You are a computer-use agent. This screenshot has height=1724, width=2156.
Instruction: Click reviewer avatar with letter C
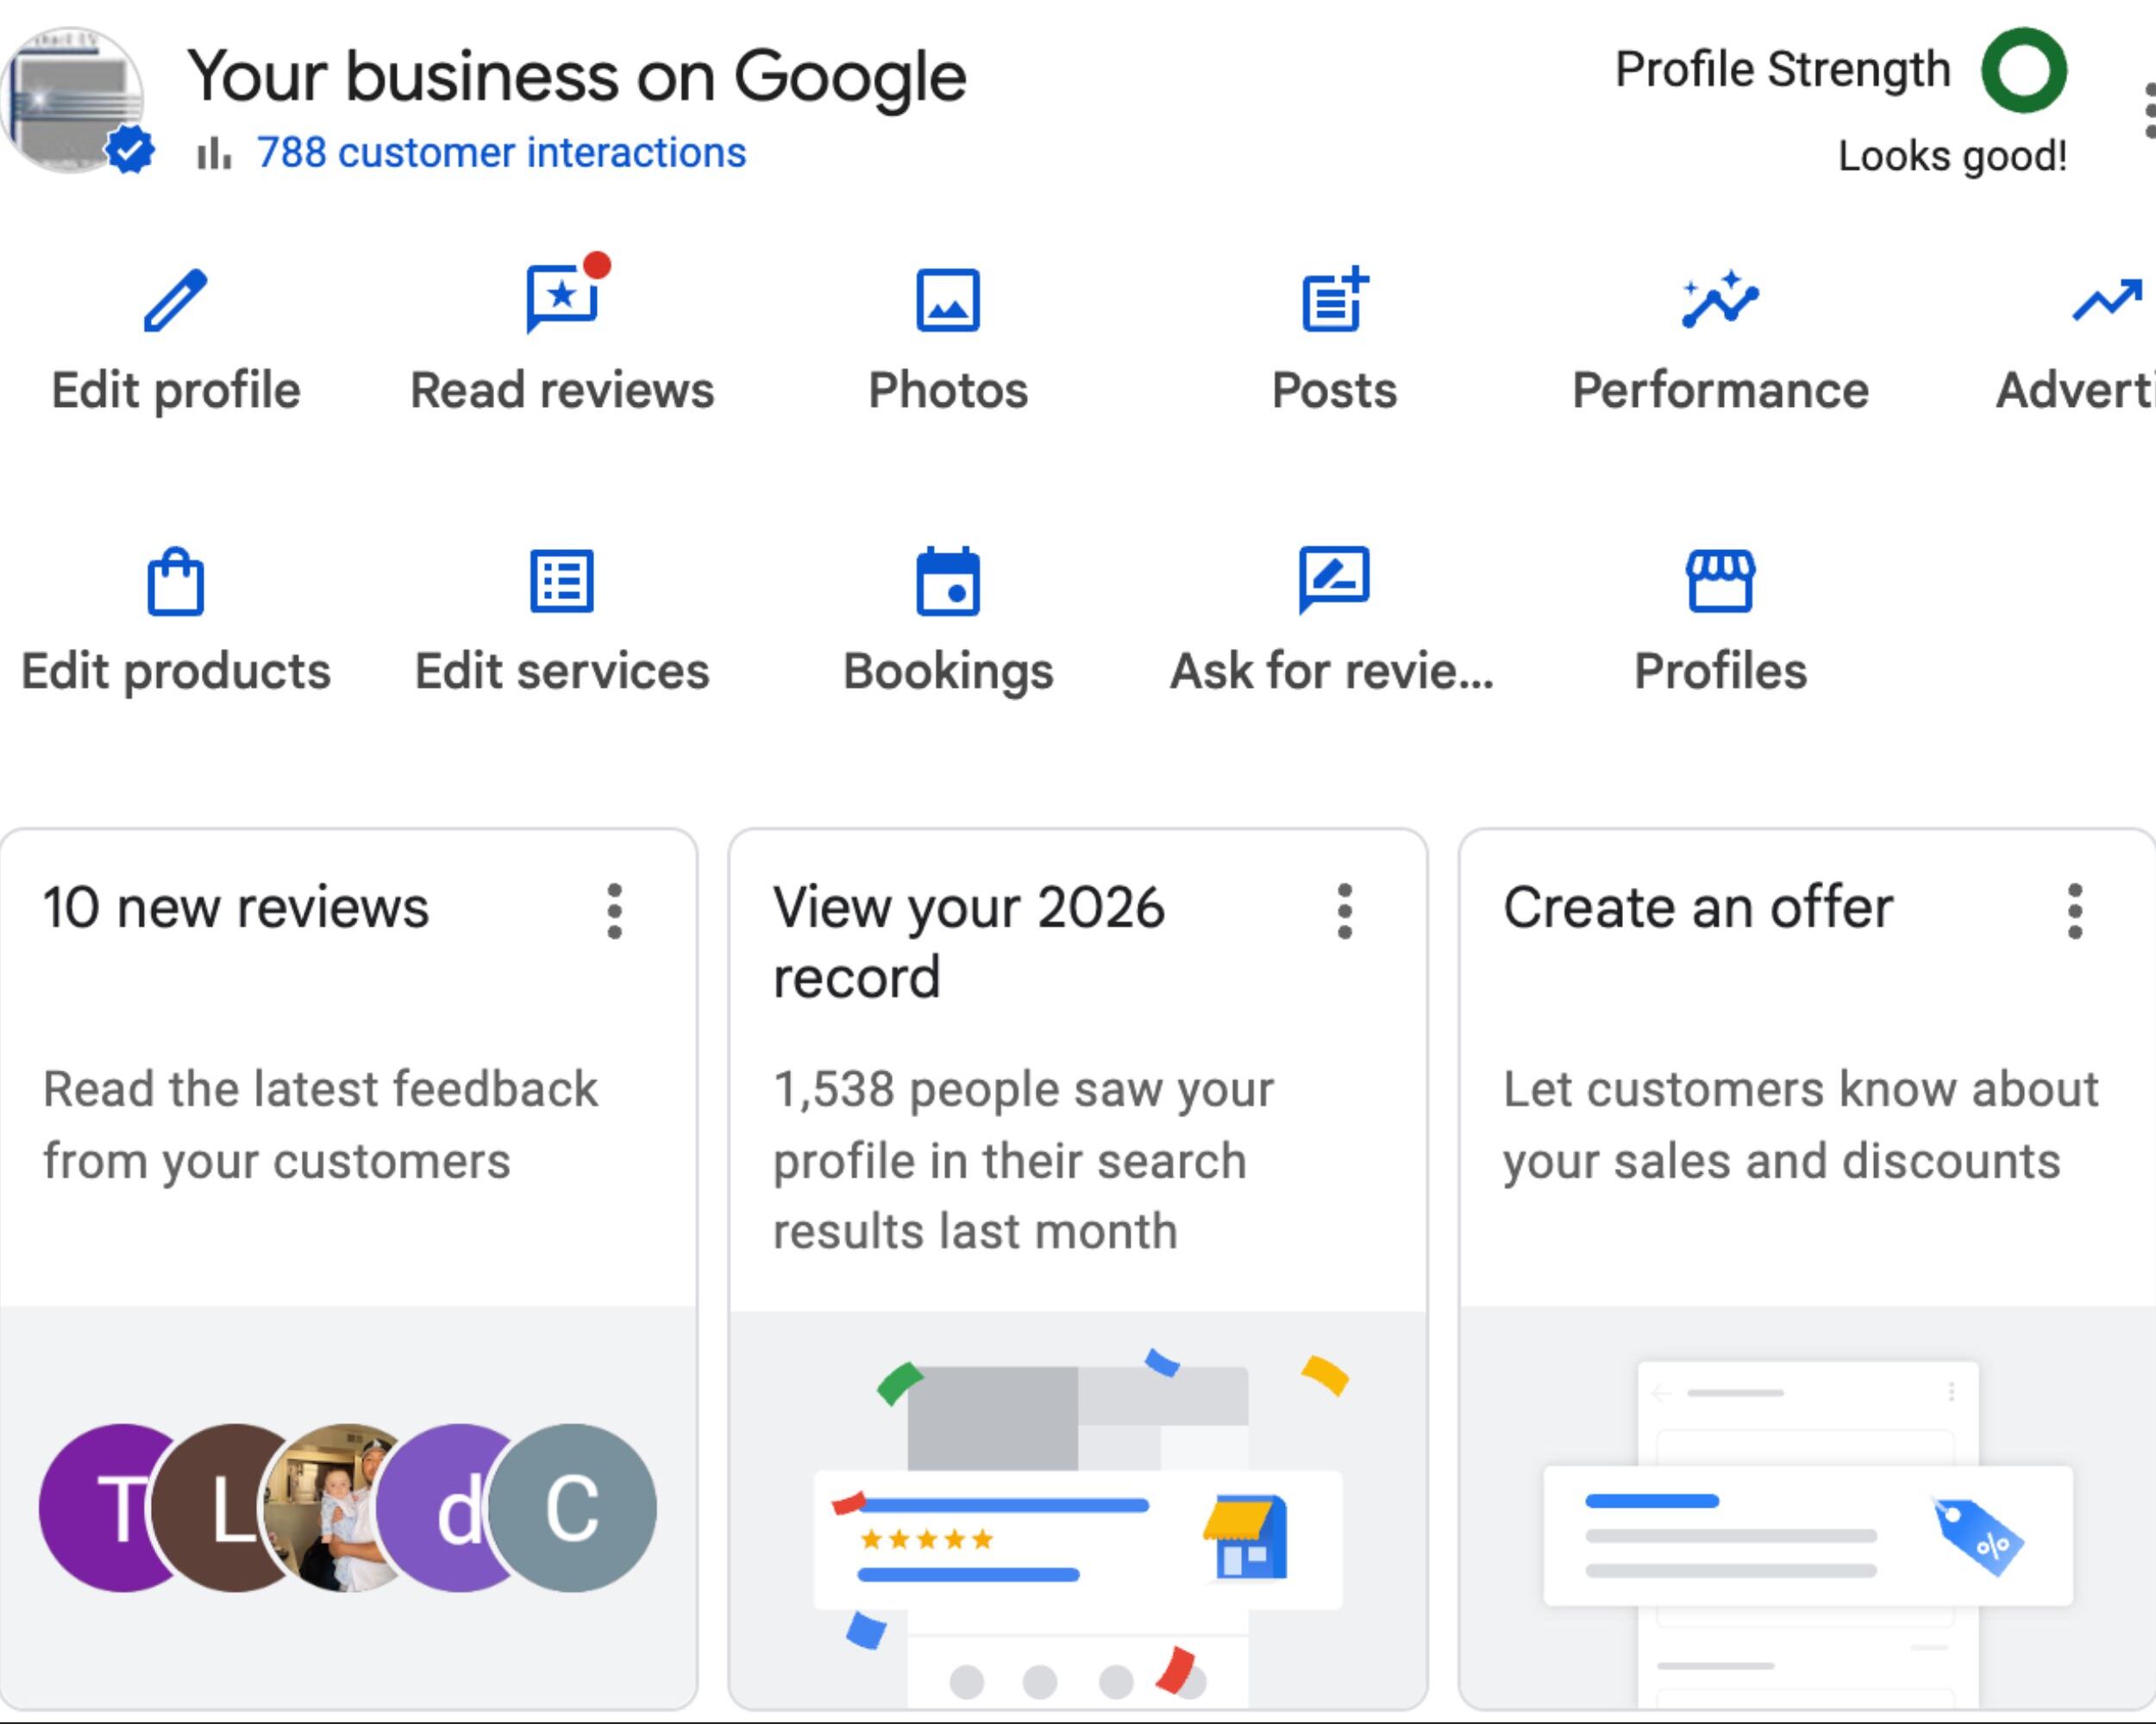point(572,1507)
